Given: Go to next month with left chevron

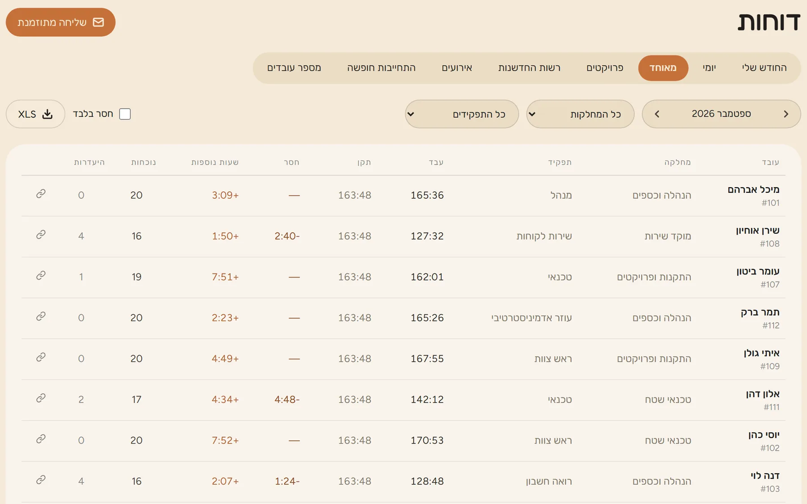Looking at the screenshot, I should click(x=657, y=114).
